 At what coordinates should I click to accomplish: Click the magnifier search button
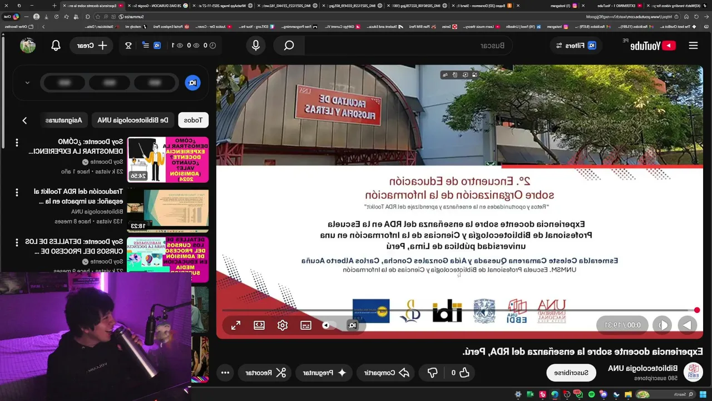click(x=289, y=46)
